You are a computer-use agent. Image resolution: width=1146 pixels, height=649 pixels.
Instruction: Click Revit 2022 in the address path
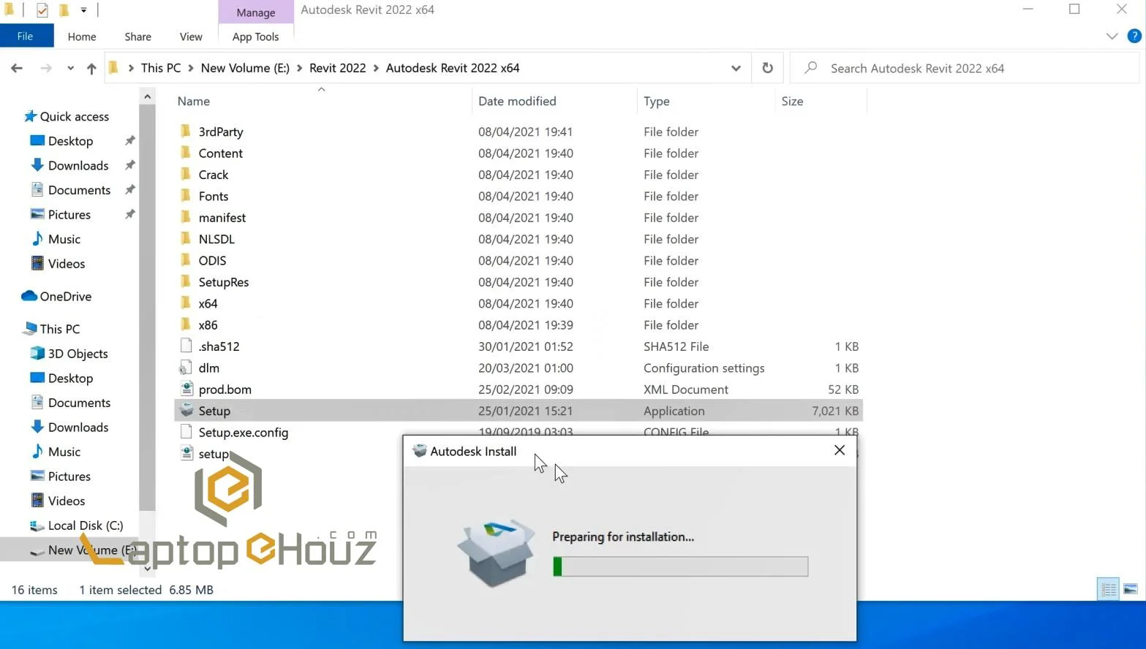(x=337, y=68)
